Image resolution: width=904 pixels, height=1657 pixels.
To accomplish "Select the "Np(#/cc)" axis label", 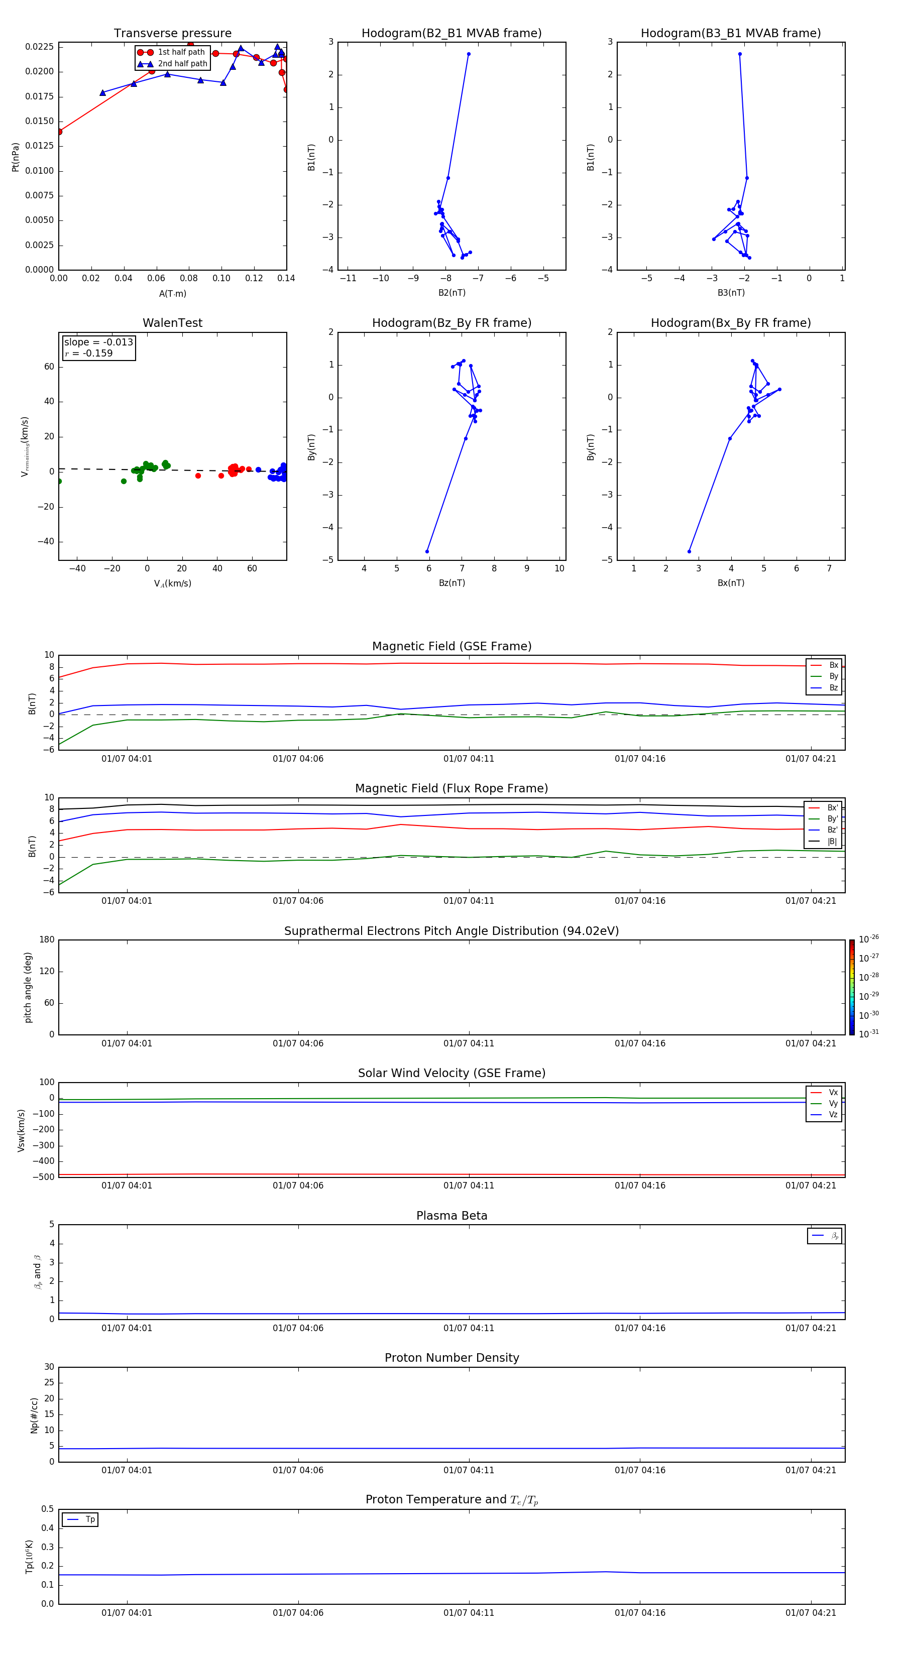I will [34, 1415].
